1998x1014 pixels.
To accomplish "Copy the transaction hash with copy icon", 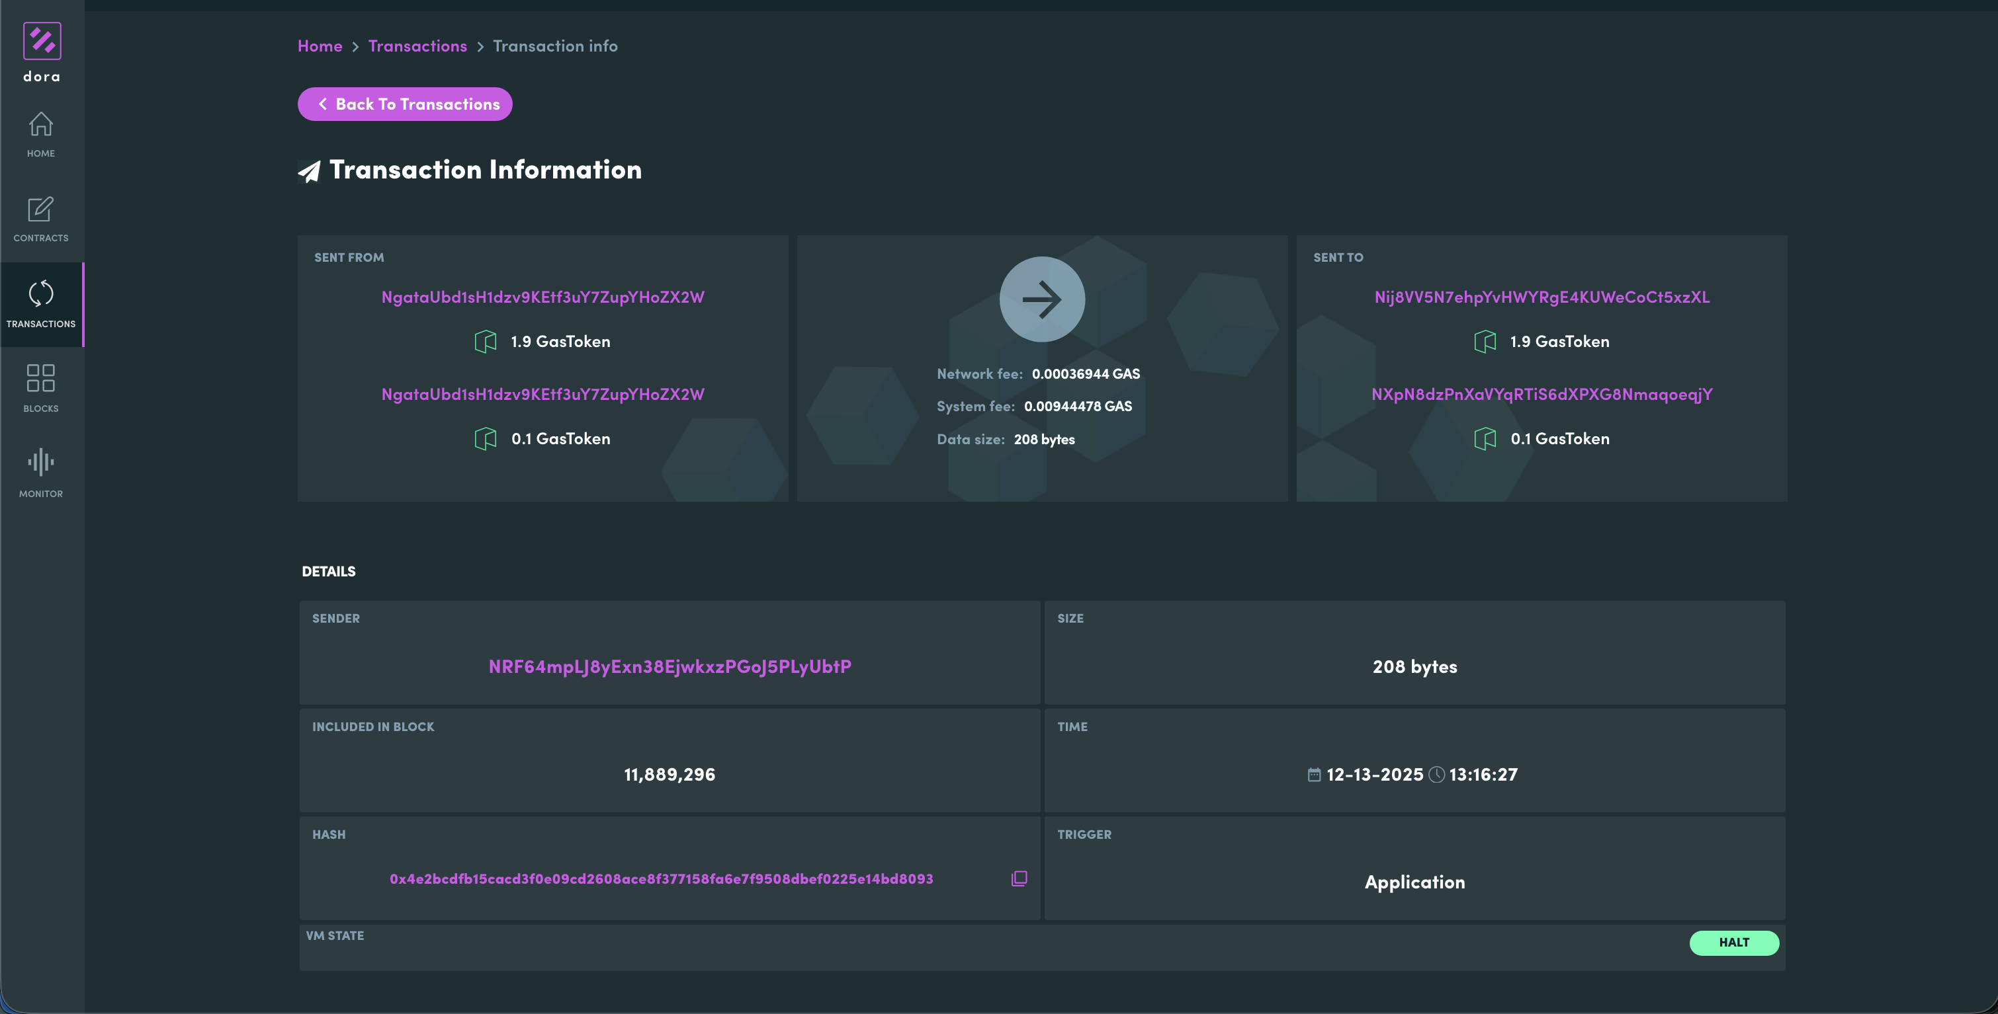I will coord(1019,878).
